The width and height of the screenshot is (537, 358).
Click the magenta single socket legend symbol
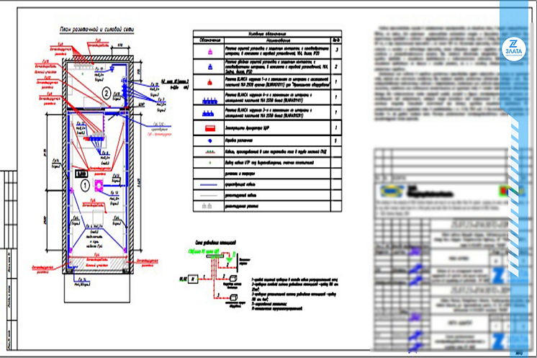coord(209,51)
